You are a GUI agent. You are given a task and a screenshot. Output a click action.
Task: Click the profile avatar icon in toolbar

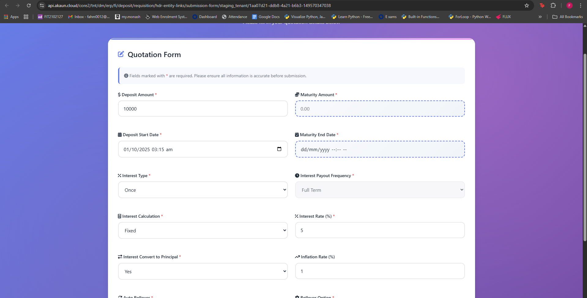pyautogui.click(x=569, y=5)
